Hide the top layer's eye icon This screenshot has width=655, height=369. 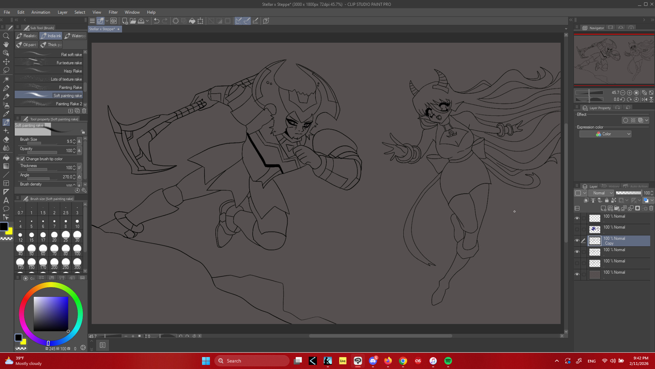[577, 218]
